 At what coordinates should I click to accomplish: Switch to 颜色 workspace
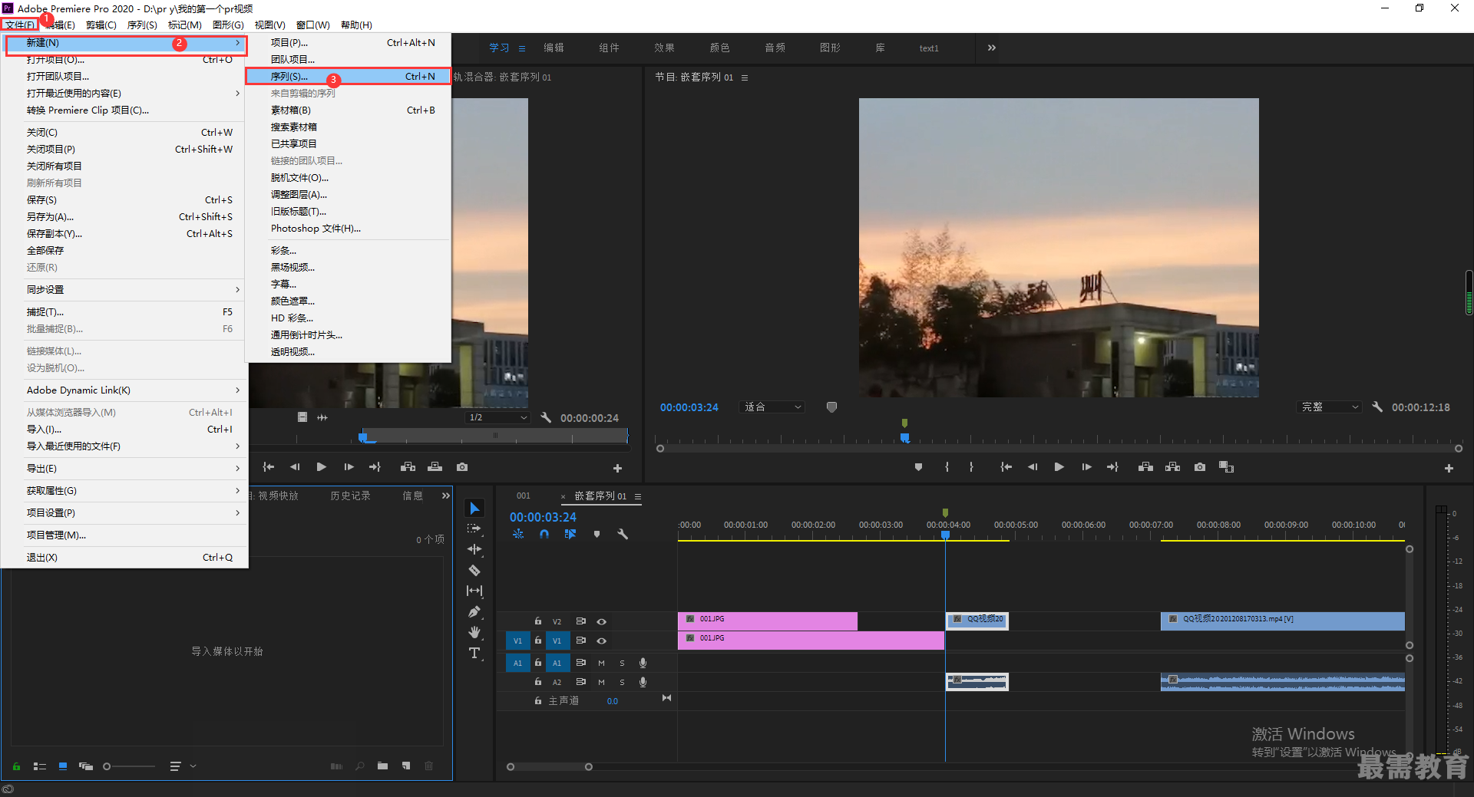coord(719,48)
